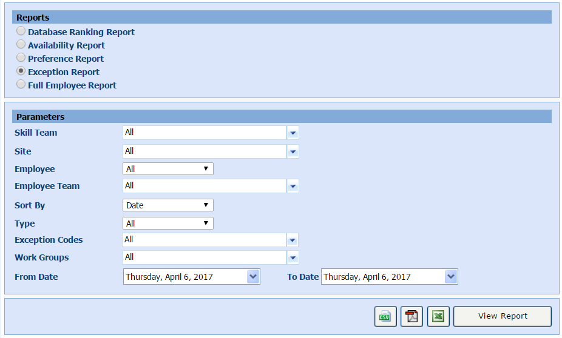The width and height of the screenshot is (562, 338).
Task: Open the Type dropdown list
Action: [168, 224]
